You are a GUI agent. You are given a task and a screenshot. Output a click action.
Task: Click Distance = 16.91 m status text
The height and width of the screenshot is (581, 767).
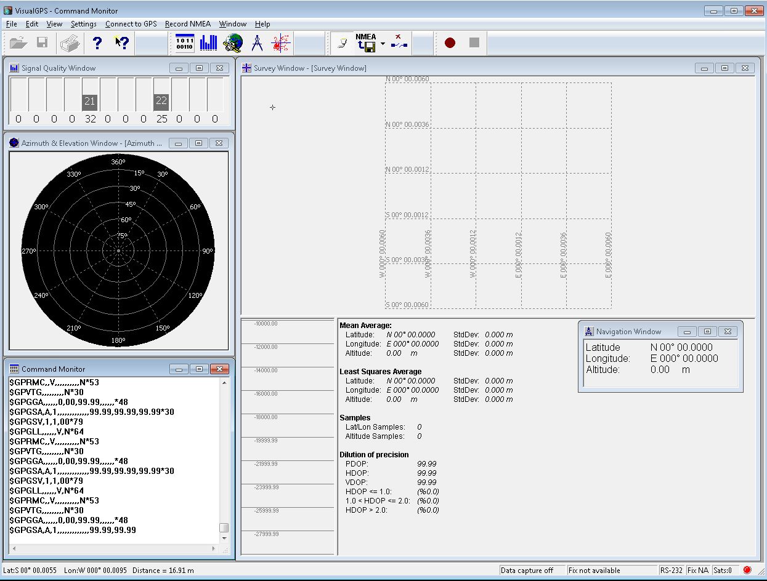pyautogui.click(x=163, y=571)
